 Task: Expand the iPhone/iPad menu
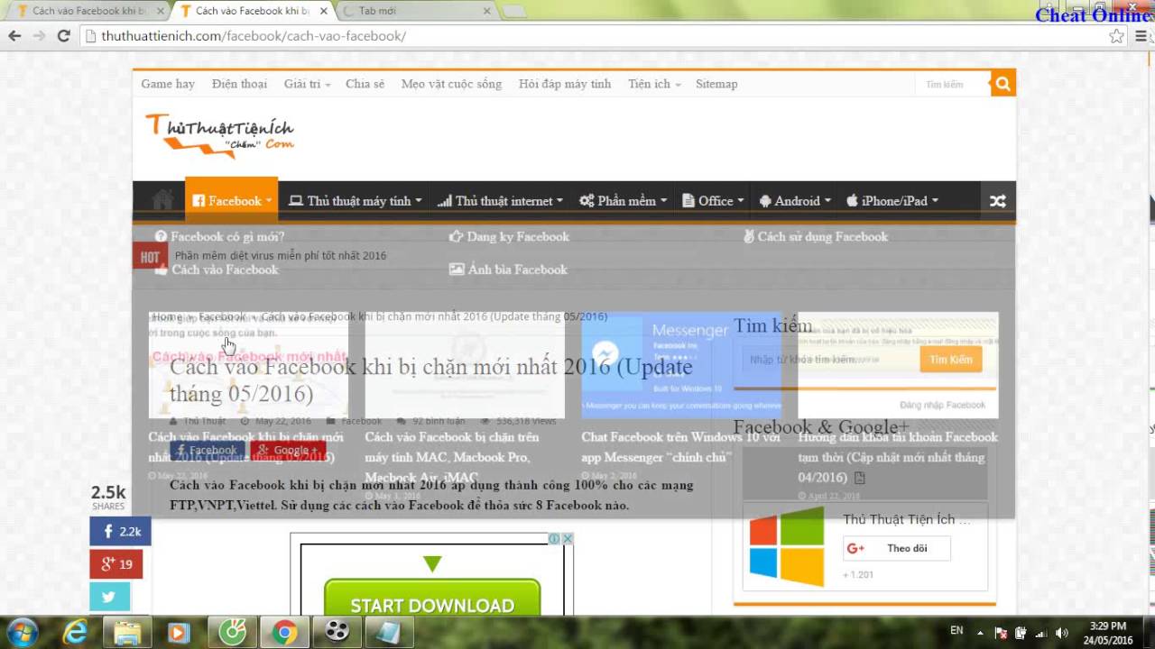coord(892,200)
